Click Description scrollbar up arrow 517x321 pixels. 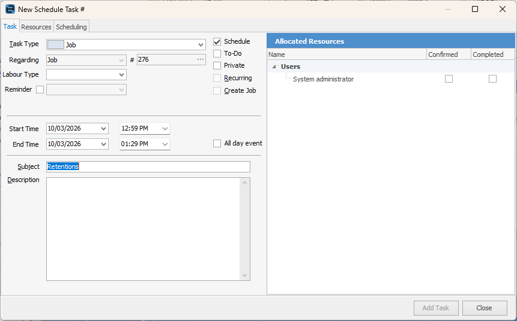[244, 183]
